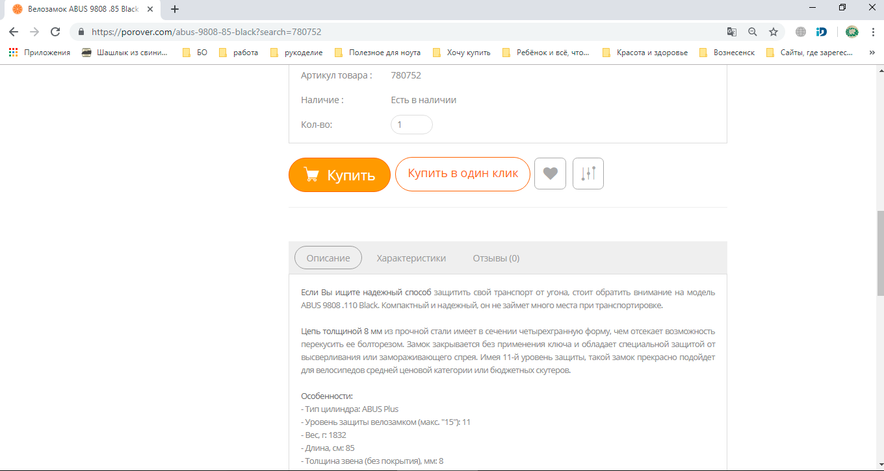Open Google Translate icon in address bar
The image size is (884, 471).
[732, 32]
